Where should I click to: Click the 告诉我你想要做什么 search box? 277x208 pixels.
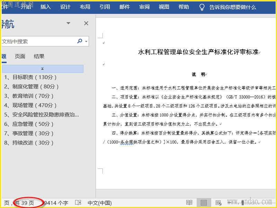click(x=233, y=7)
